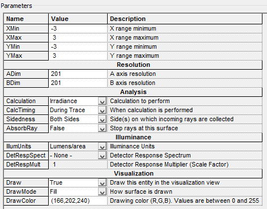The height and width of the screenshot is (209, 267).
Task: Edit the BDim resolution value 201
Action: 78,83
